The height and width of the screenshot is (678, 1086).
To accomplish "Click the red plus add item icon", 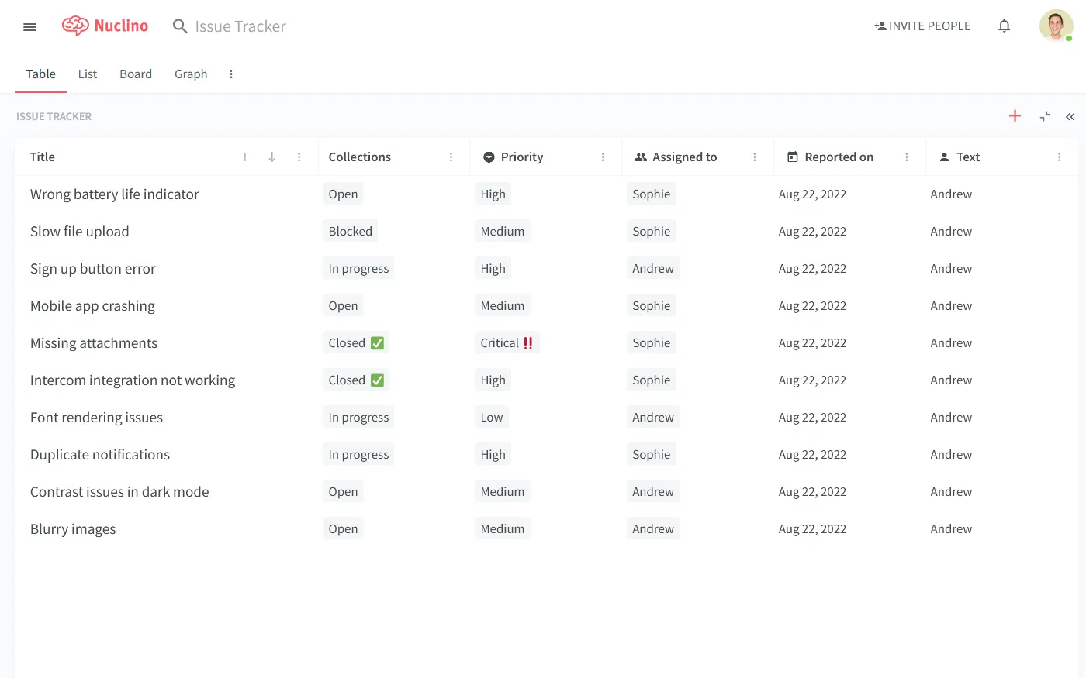I will (1015, 116).
